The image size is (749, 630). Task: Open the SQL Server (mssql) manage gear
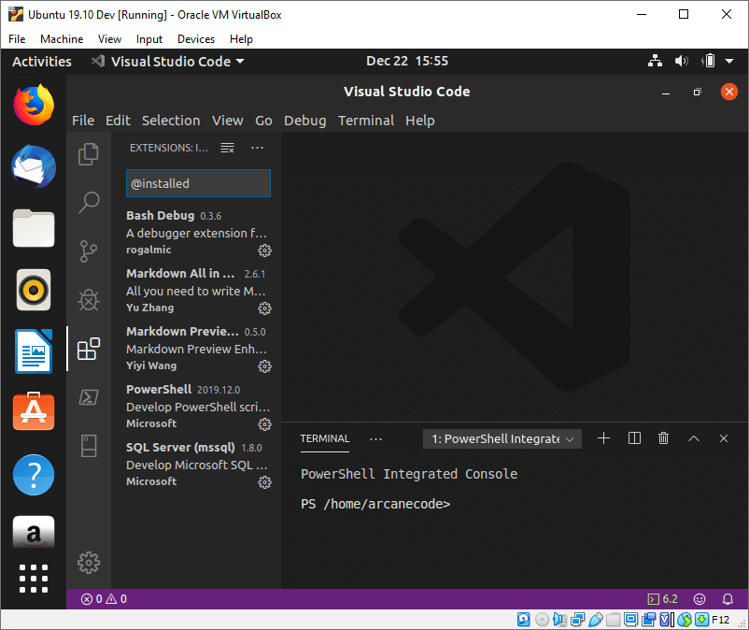click(x=264, y=482)
